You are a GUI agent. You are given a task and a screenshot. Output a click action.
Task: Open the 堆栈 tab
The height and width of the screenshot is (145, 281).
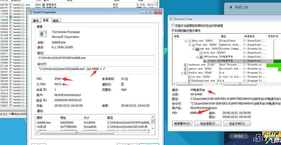pos(56,21)
